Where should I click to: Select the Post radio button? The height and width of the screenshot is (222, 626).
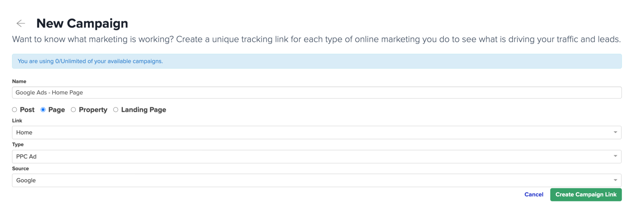coord(15,110)
